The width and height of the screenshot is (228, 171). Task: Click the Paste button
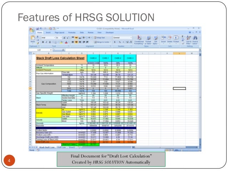click(33, 39)
